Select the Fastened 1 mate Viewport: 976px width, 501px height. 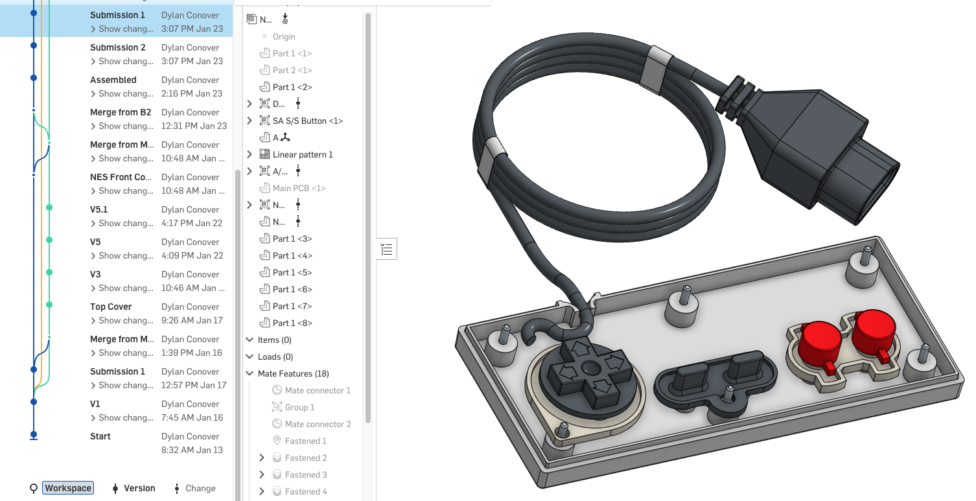tap(306, 441)
